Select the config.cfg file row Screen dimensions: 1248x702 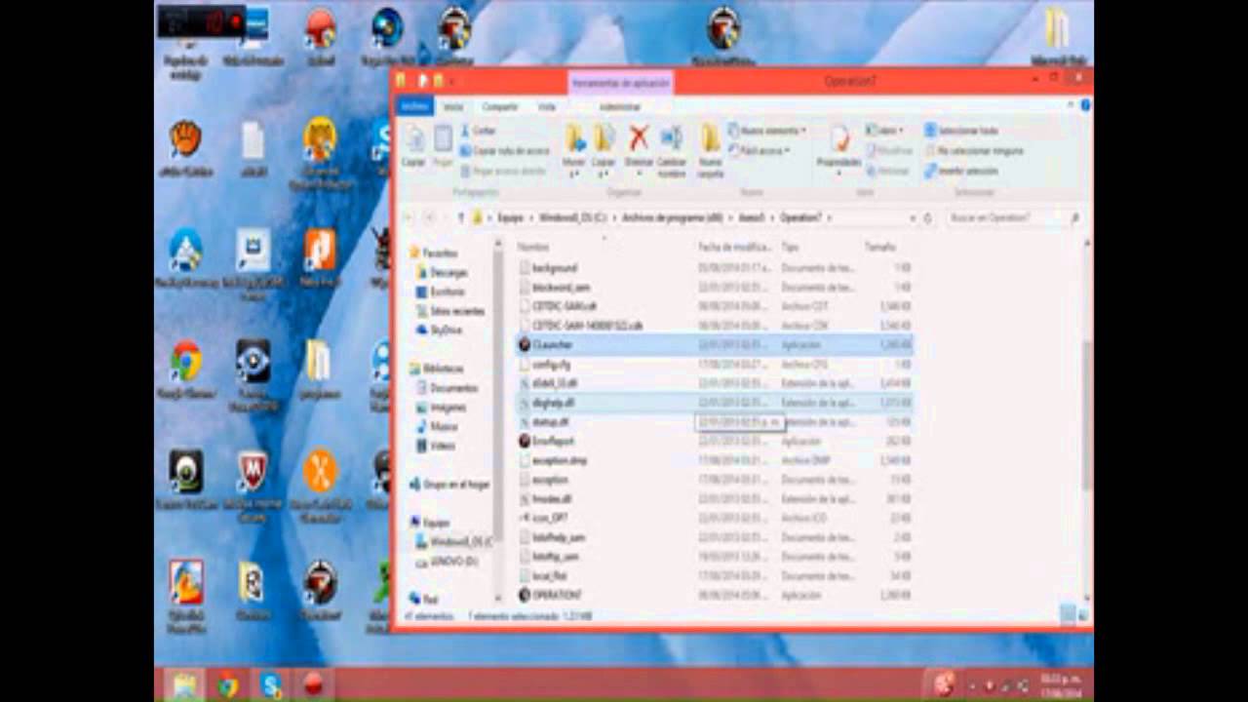(x=714, y=364)
